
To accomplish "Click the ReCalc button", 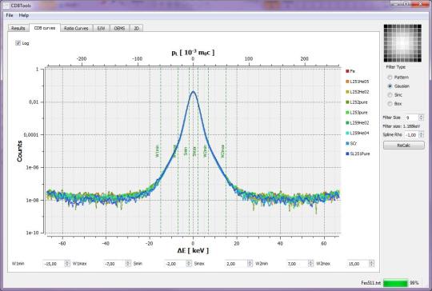I will pos(404,145).
